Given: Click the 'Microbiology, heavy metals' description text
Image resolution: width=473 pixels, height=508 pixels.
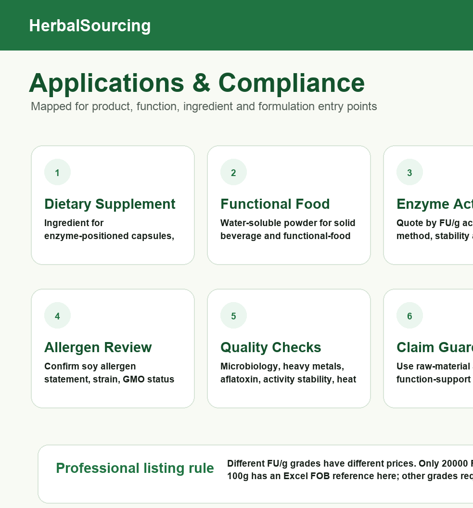Looking at the screenshot, I should [x=288, y=372].
